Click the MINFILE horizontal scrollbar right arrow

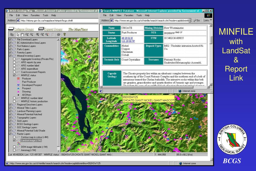pos(208,87)
